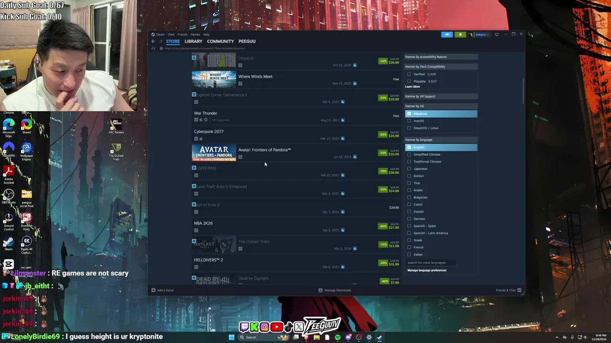Collapse the Narrow by language section

pos(441,140)
